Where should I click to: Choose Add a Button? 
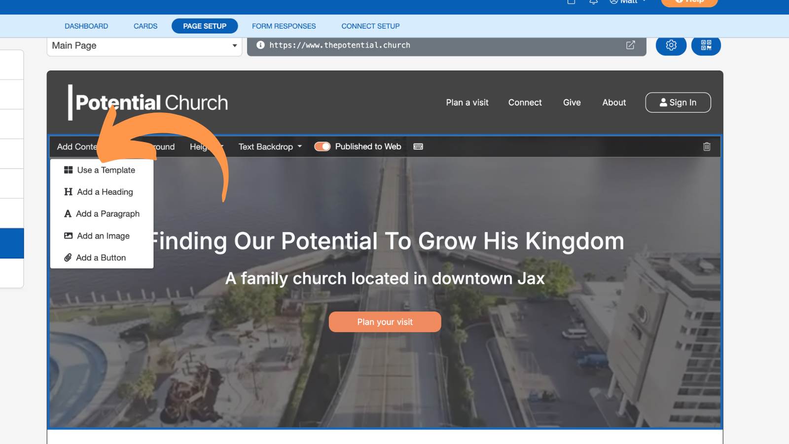(102, 258)
